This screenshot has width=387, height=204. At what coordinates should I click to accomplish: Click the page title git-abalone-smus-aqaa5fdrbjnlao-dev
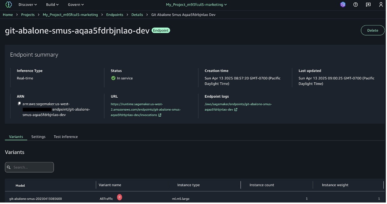point(77,31)
